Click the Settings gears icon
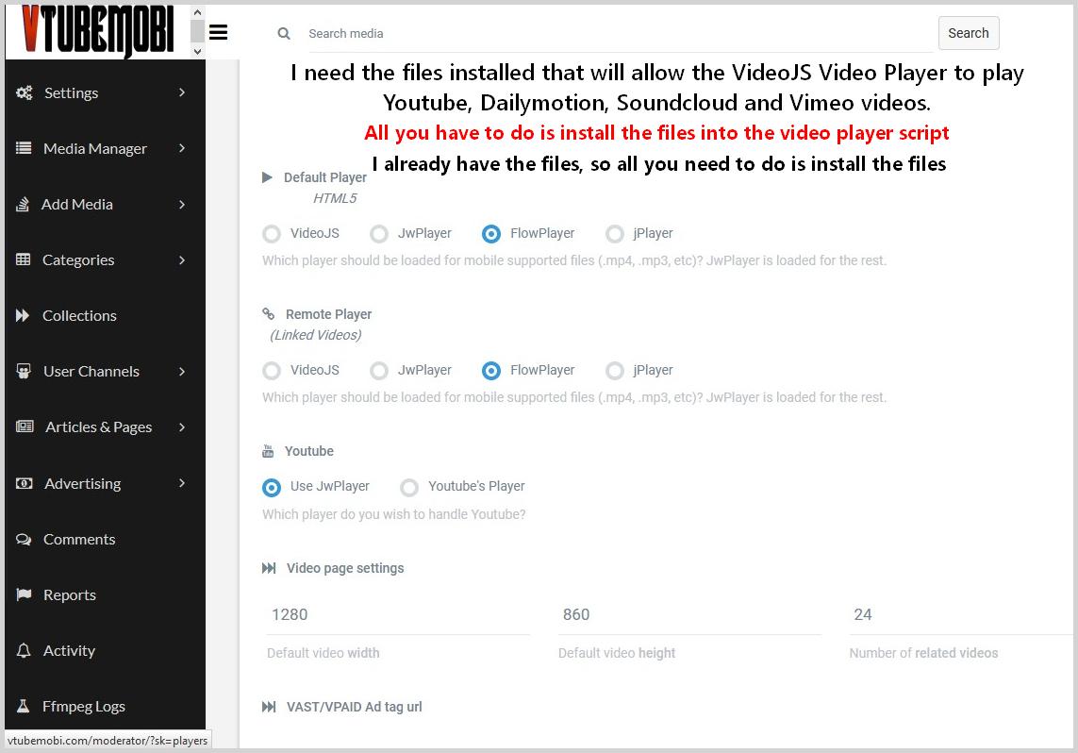1078x753 pixels. [x=25, y=92]
